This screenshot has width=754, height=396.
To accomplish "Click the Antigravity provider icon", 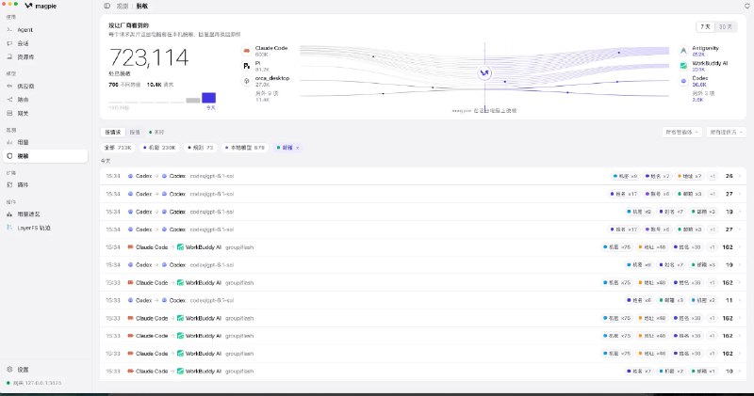I will click(683, 51).
